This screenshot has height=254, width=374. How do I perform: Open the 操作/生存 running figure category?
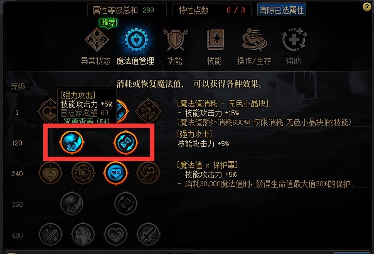pyautogui.click(x=254, y=40)
